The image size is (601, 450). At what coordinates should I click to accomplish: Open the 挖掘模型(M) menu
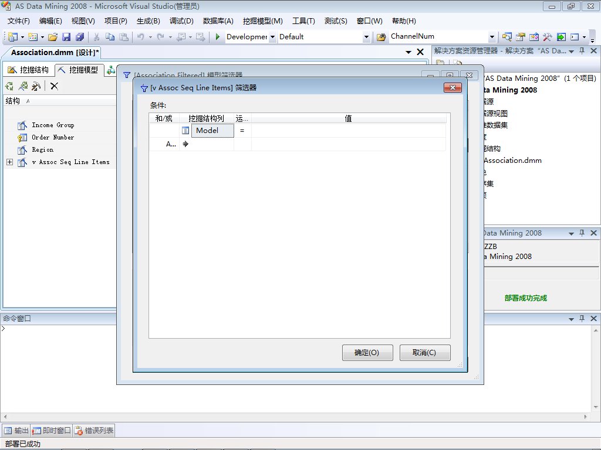262,21
